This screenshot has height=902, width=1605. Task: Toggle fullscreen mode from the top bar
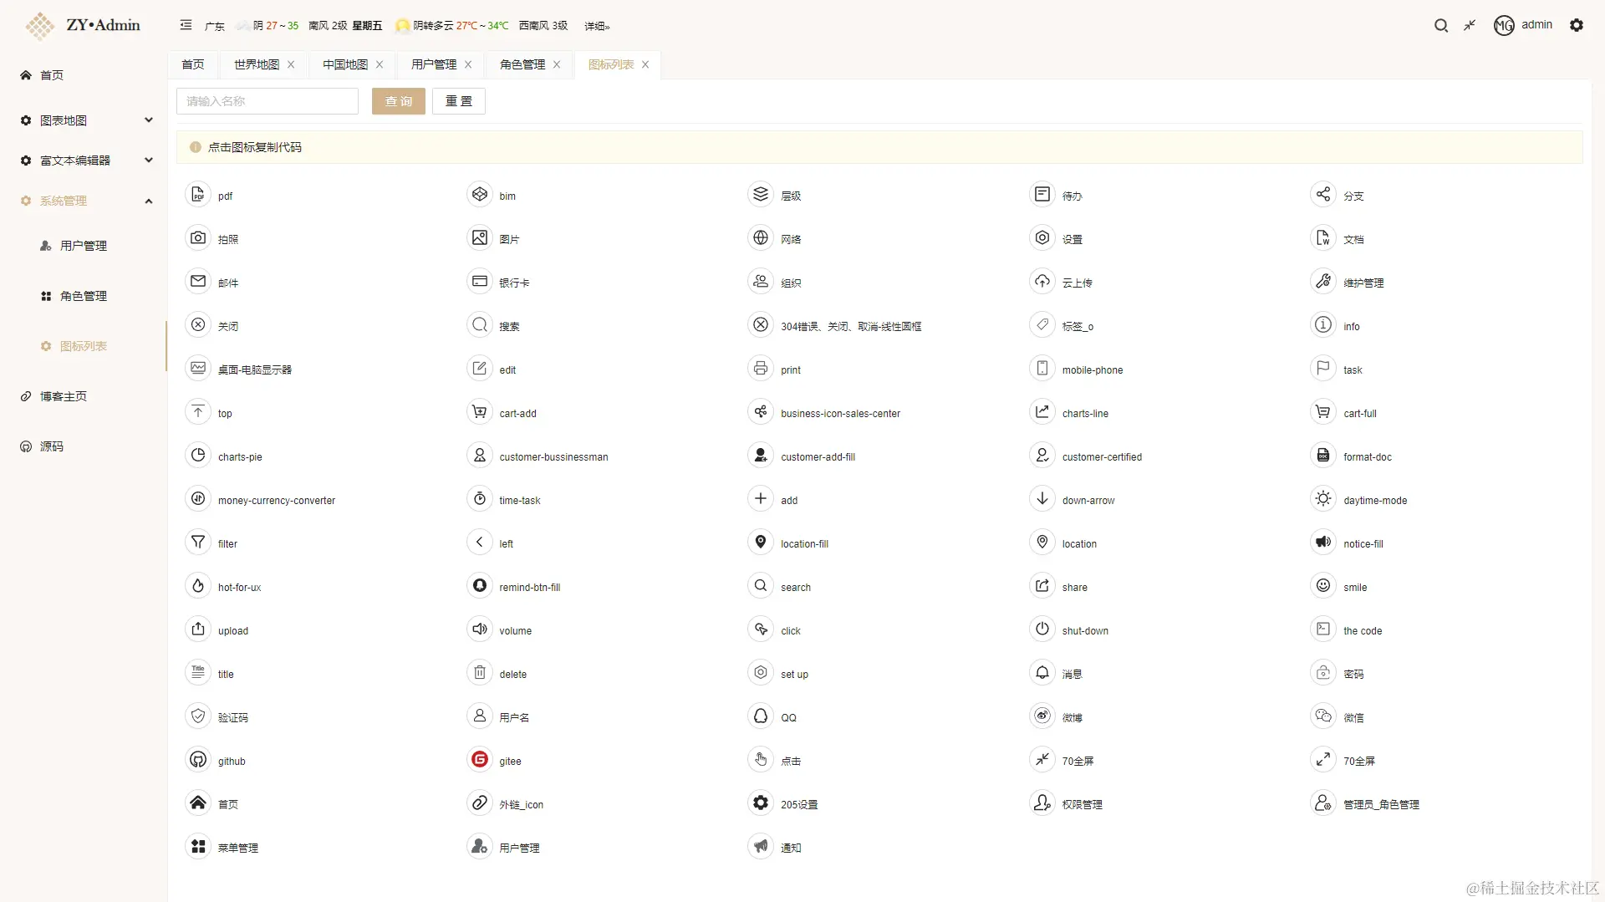pos(1470,25)
